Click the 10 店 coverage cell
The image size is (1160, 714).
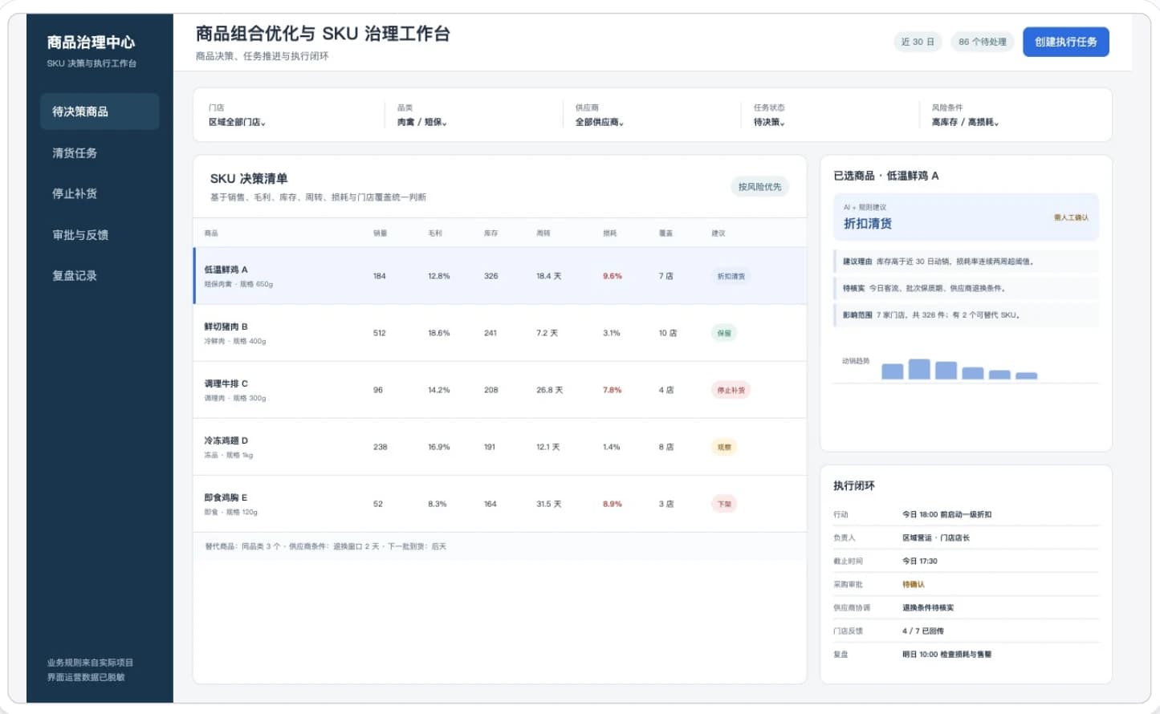(x=668, y=333)
